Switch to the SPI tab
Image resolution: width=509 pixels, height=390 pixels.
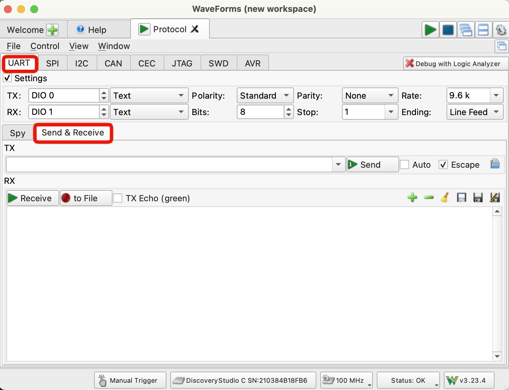[x=53, y=63]
